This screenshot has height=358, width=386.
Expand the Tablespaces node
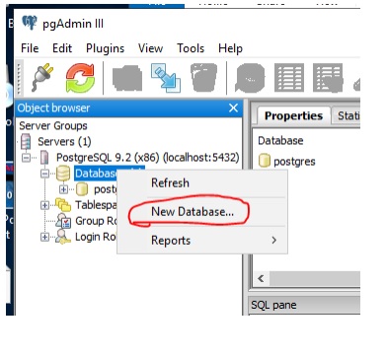click(44, 205)
